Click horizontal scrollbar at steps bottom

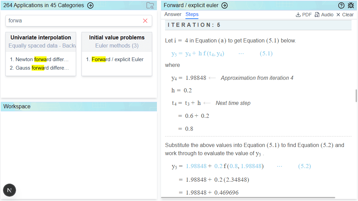(x=248, y=198)
